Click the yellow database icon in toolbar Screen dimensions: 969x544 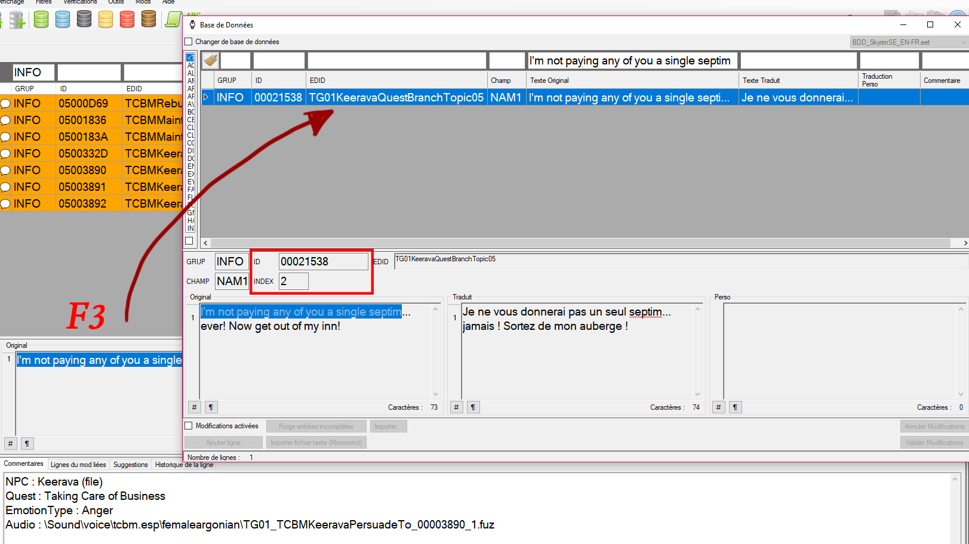pyautogui.click(x=106, y=19)
